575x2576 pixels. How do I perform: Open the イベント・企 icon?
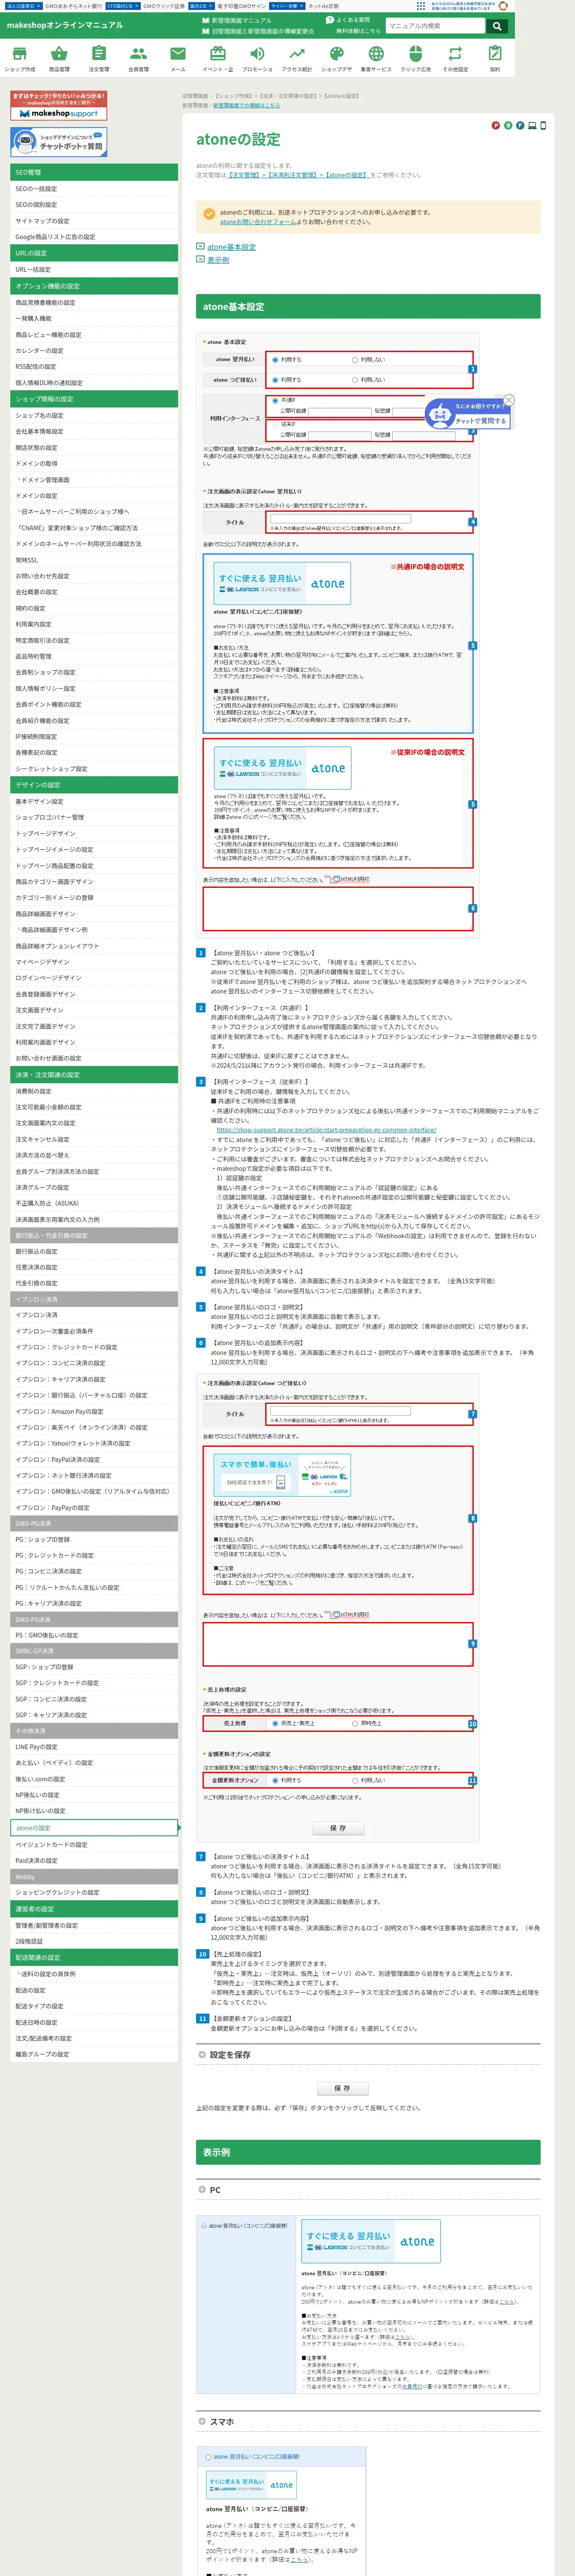coord(217,59)
